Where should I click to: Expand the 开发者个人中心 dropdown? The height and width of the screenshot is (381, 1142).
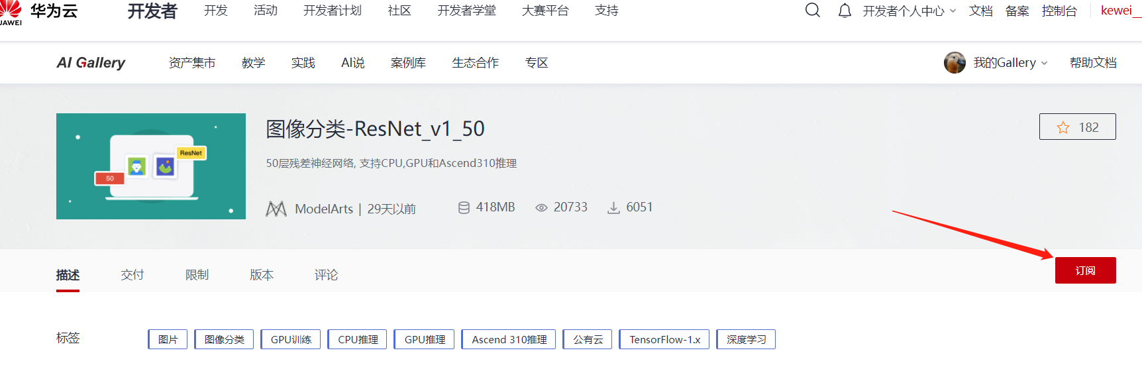pos(909,11)
